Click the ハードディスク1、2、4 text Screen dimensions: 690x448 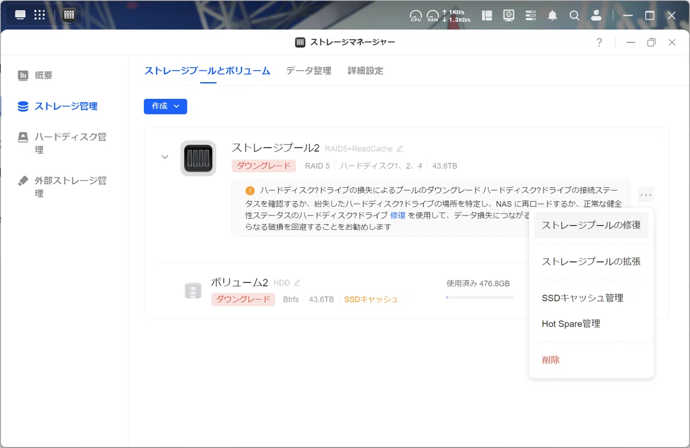point(381,166)
